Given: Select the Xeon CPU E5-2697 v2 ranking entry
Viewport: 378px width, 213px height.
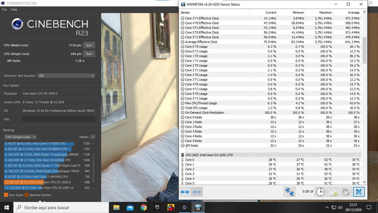Looking at the screenshot, I should (x=48, y=188).
